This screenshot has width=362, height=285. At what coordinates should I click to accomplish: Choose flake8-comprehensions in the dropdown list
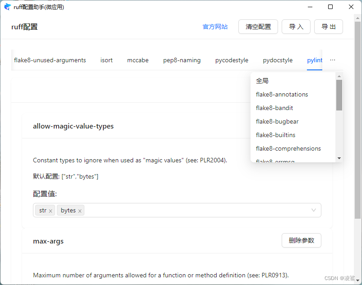pyautogui.click(x=293, y=148)
